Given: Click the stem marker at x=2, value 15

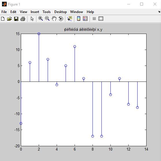Looking at the screenshot, I should (x=39, y=34).
